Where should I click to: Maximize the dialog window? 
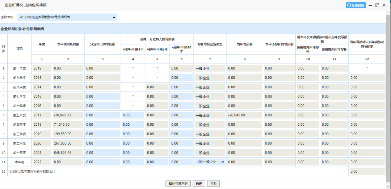(377, 5)
